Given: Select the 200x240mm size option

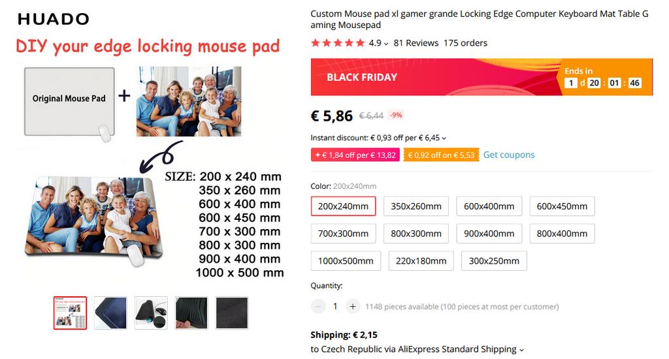Looking at the screenshot, I should tap(343, 206).
